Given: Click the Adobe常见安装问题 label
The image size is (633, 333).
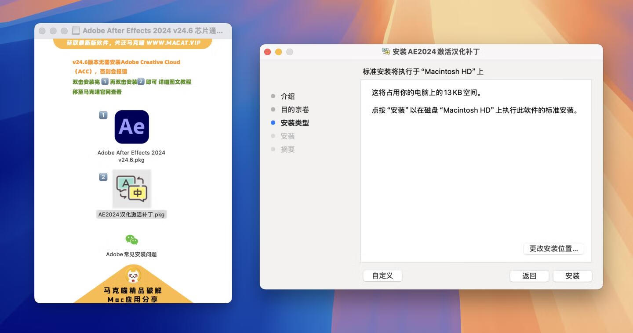Looking at the screenshot, I should (131, 254).
